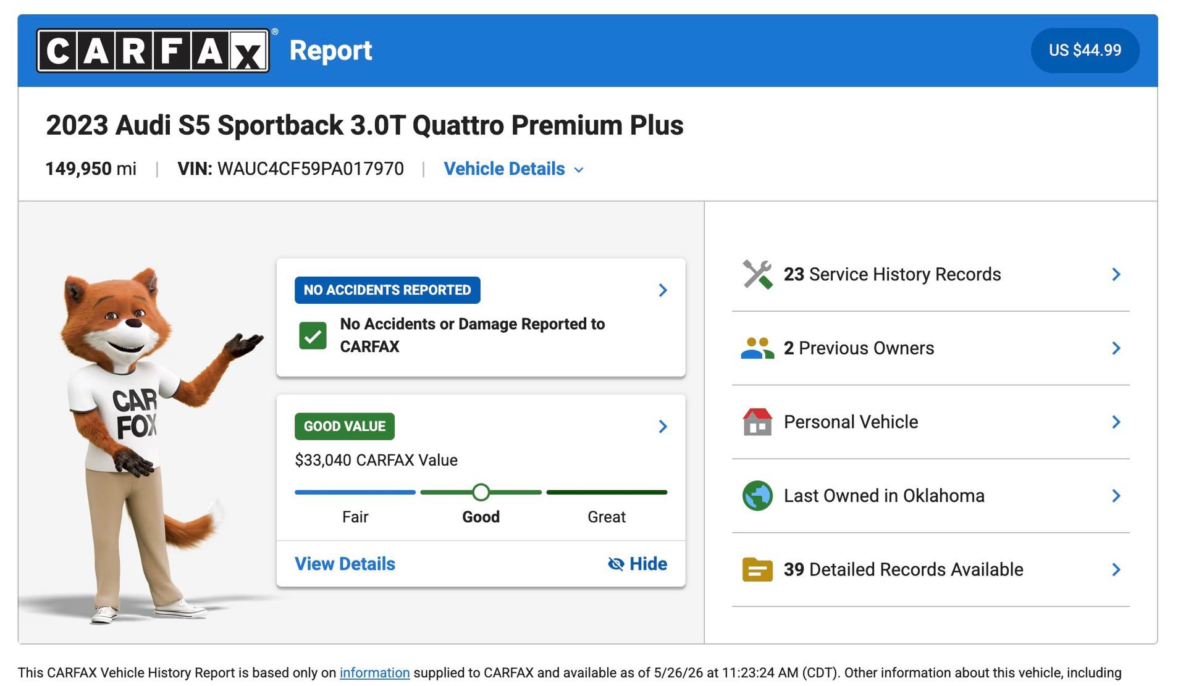Screen dimensions: 1186x686
Task: Click the Personal Vehicle house icon
Action: point(757,422)
